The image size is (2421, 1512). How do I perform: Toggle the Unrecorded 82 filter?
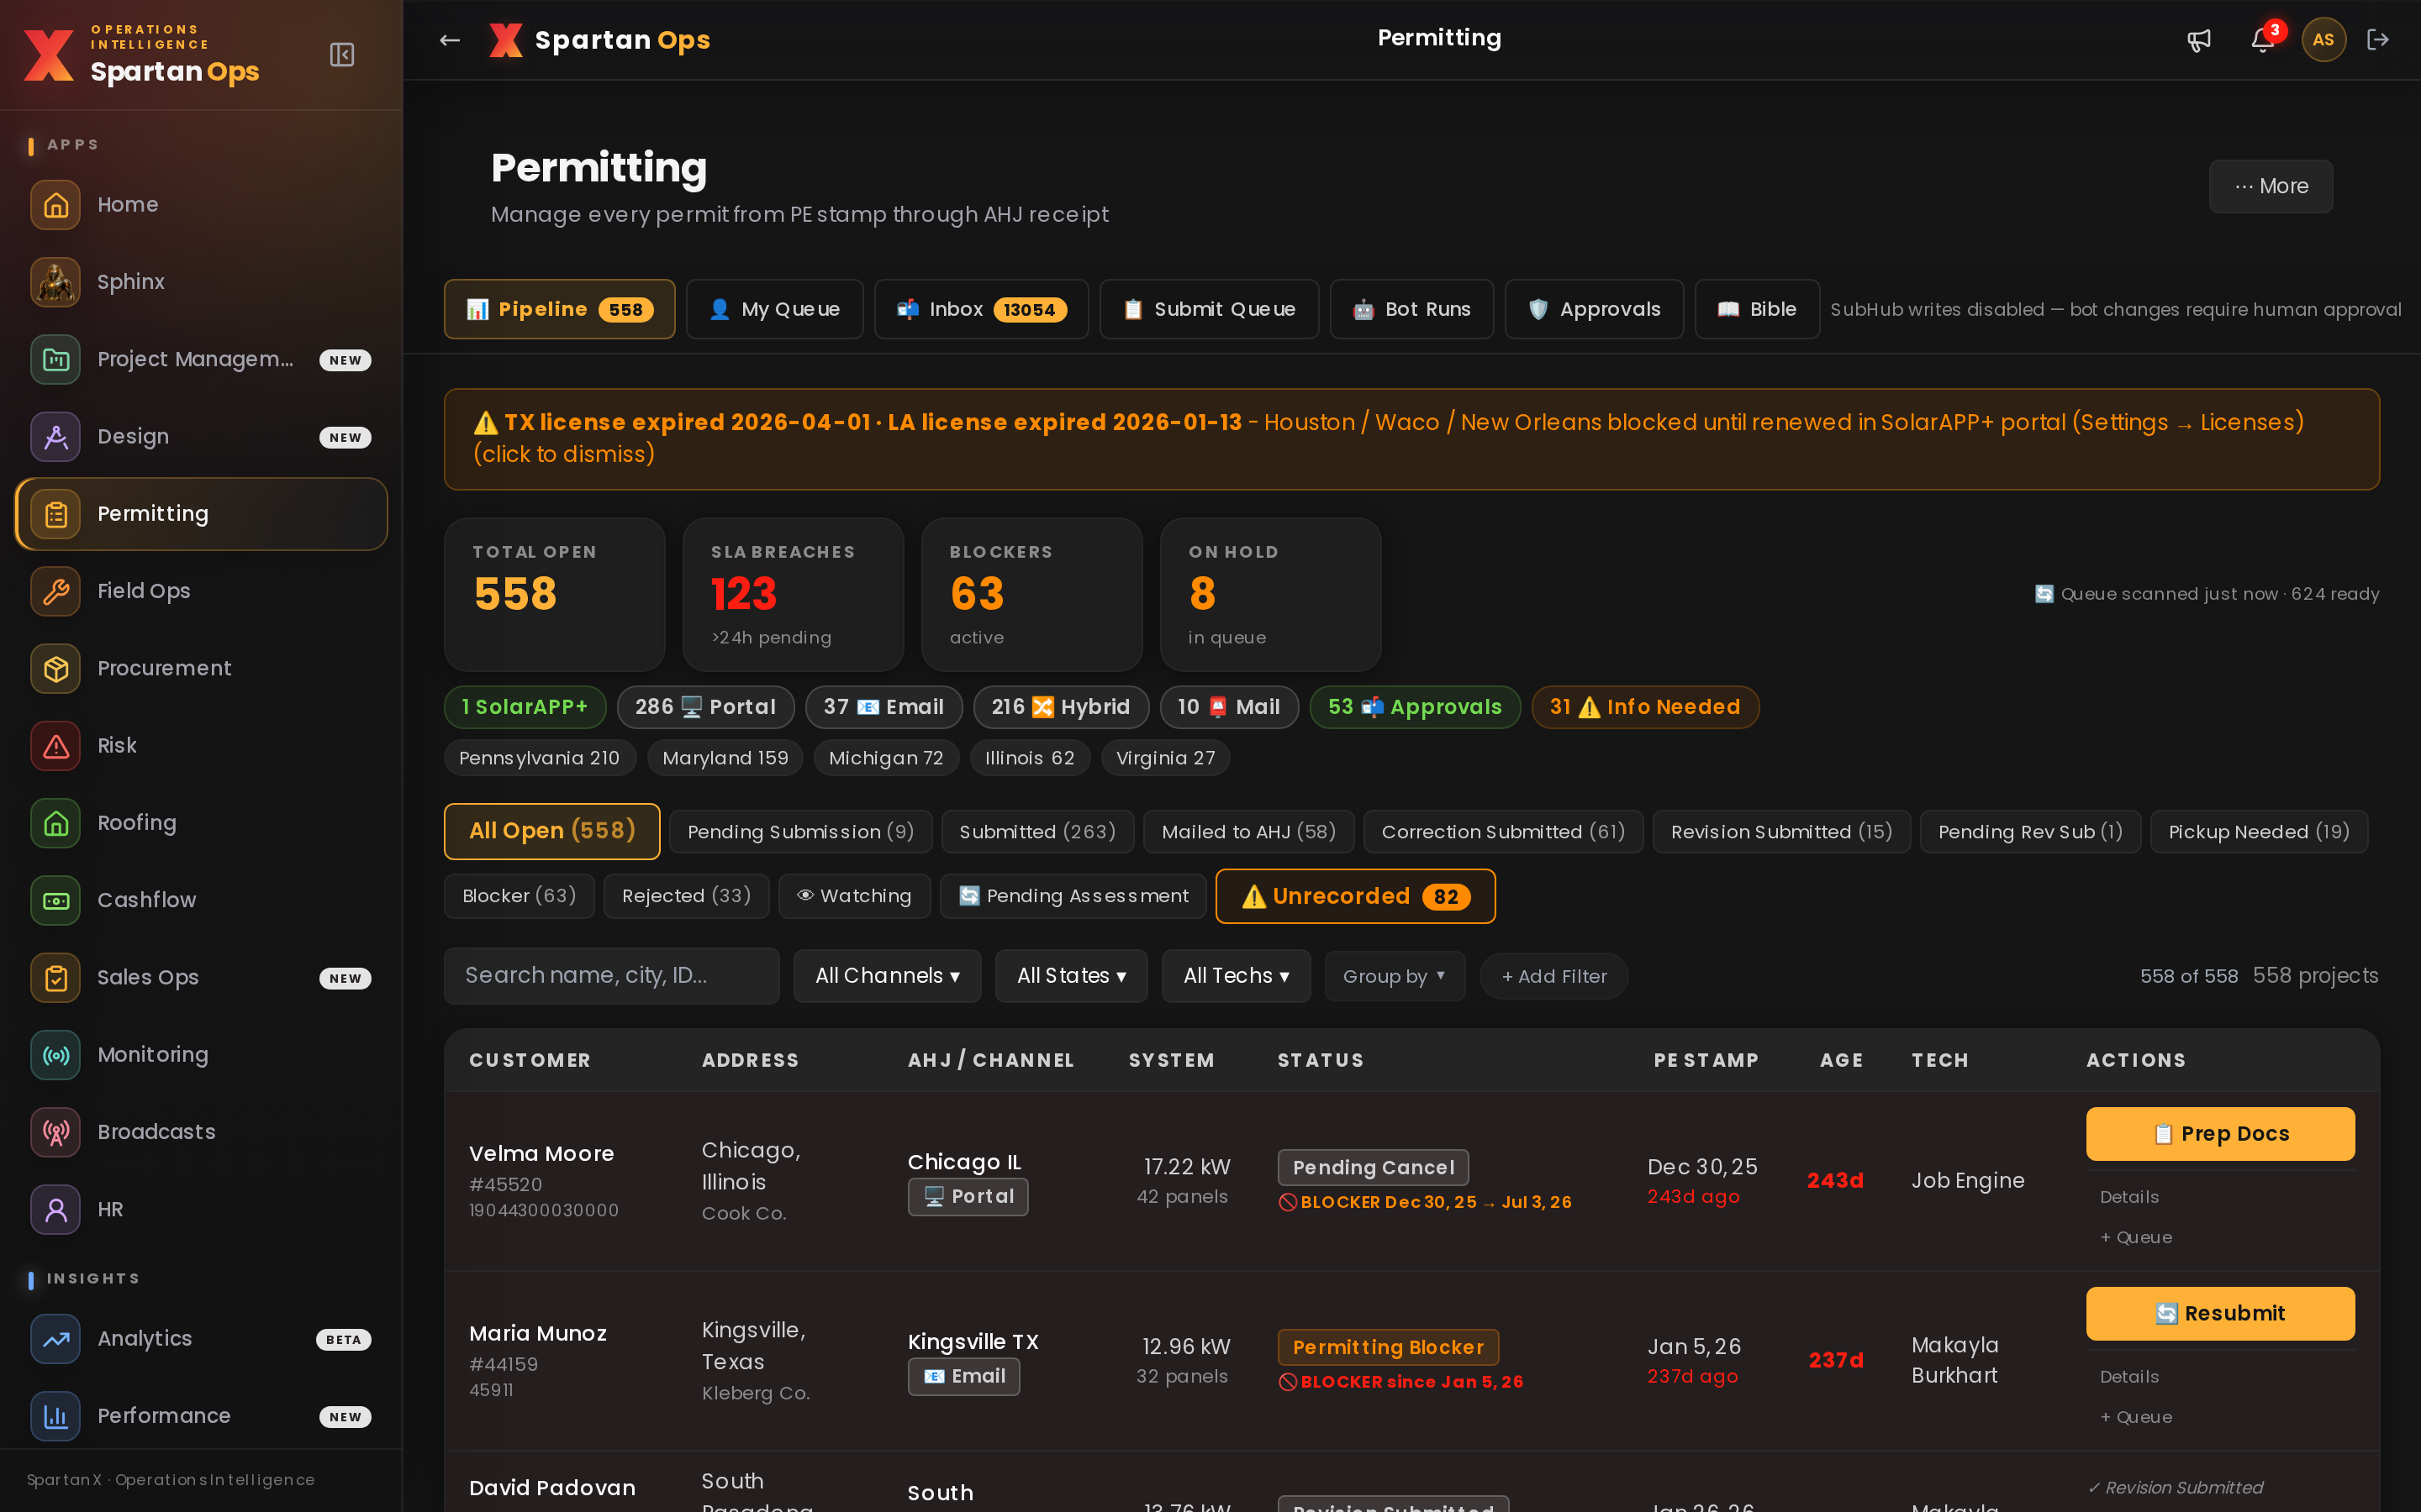click(1356, 896)
